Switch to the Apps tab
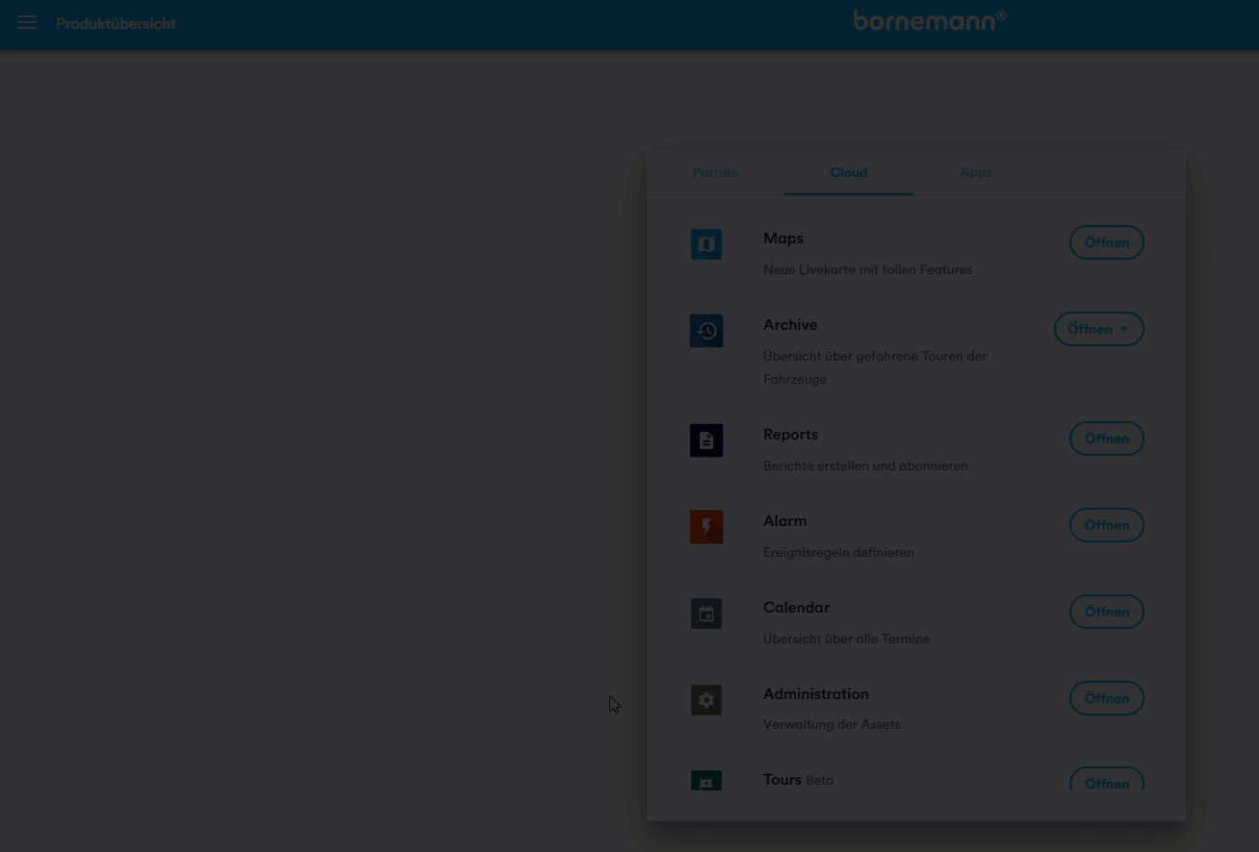 pos(975,173)
